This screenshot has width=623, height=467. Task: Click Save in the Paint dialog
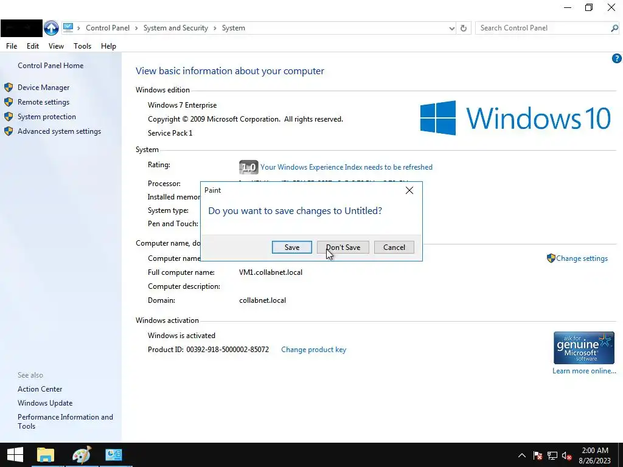[292, 247]
